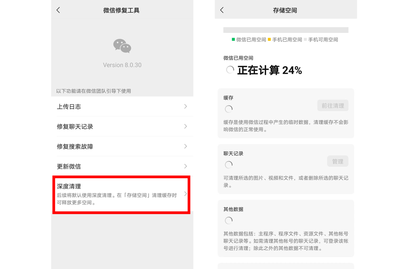The image size is (406, 269).
Task: Click the Version 8.0.30 text
Action: click(122, 65)
